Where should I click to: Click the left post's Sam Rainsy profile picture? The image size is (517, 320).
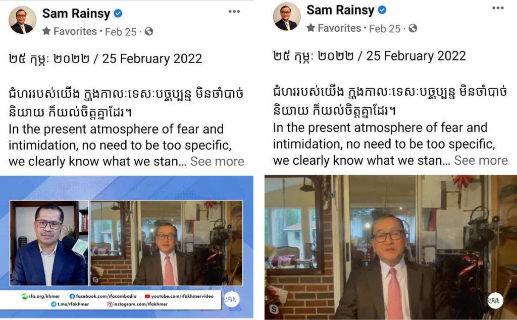point(22,20)
